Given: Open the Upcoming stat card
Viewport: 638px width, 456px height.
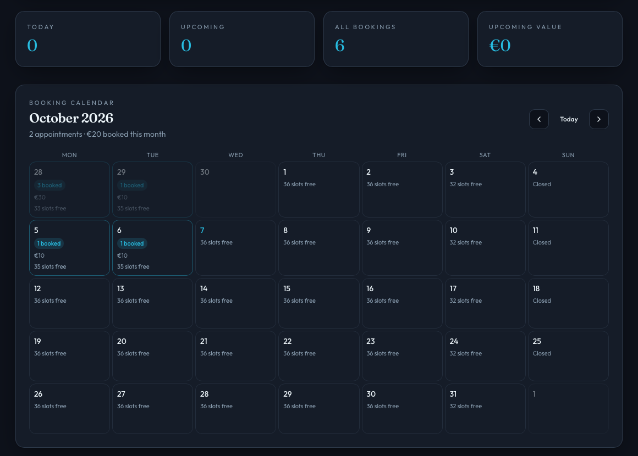Looking at the screenshot, I should click(241, 39).
